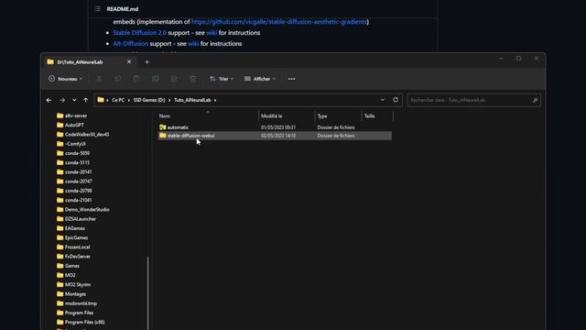586x330 pixels.
Task: Expand chevron after Ce PC breadcrumb
Action: point(128,100)
